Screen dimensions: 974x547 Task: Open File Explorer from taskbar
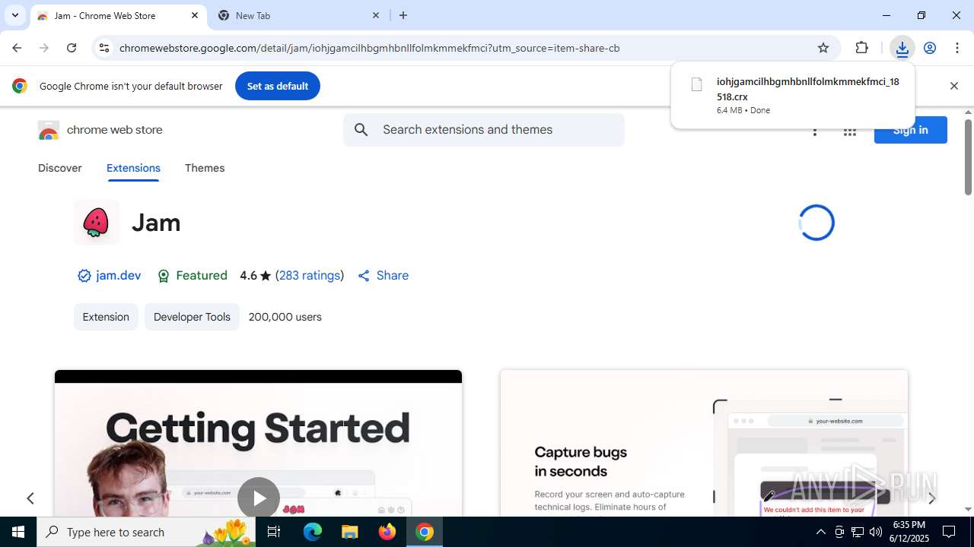pyautogui.click(x=350, y=532)
